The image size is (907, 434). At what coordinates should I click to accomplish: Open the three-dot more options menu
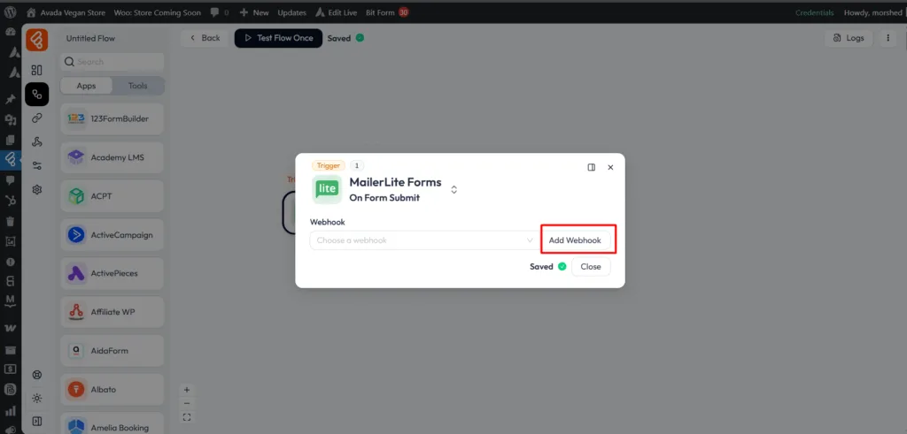click(x=888, y=38)
